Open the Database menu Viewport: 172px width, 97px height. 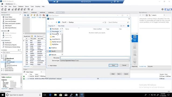pos(21,6)
